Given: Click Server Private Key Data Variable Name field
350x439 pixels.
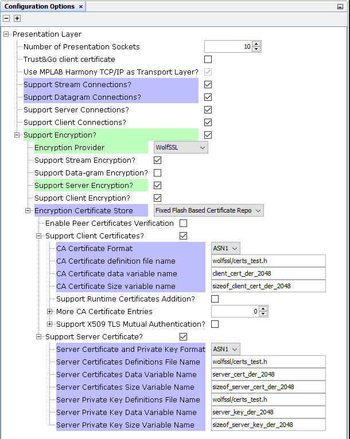Looking at the screenshot, I should (269, 412).
